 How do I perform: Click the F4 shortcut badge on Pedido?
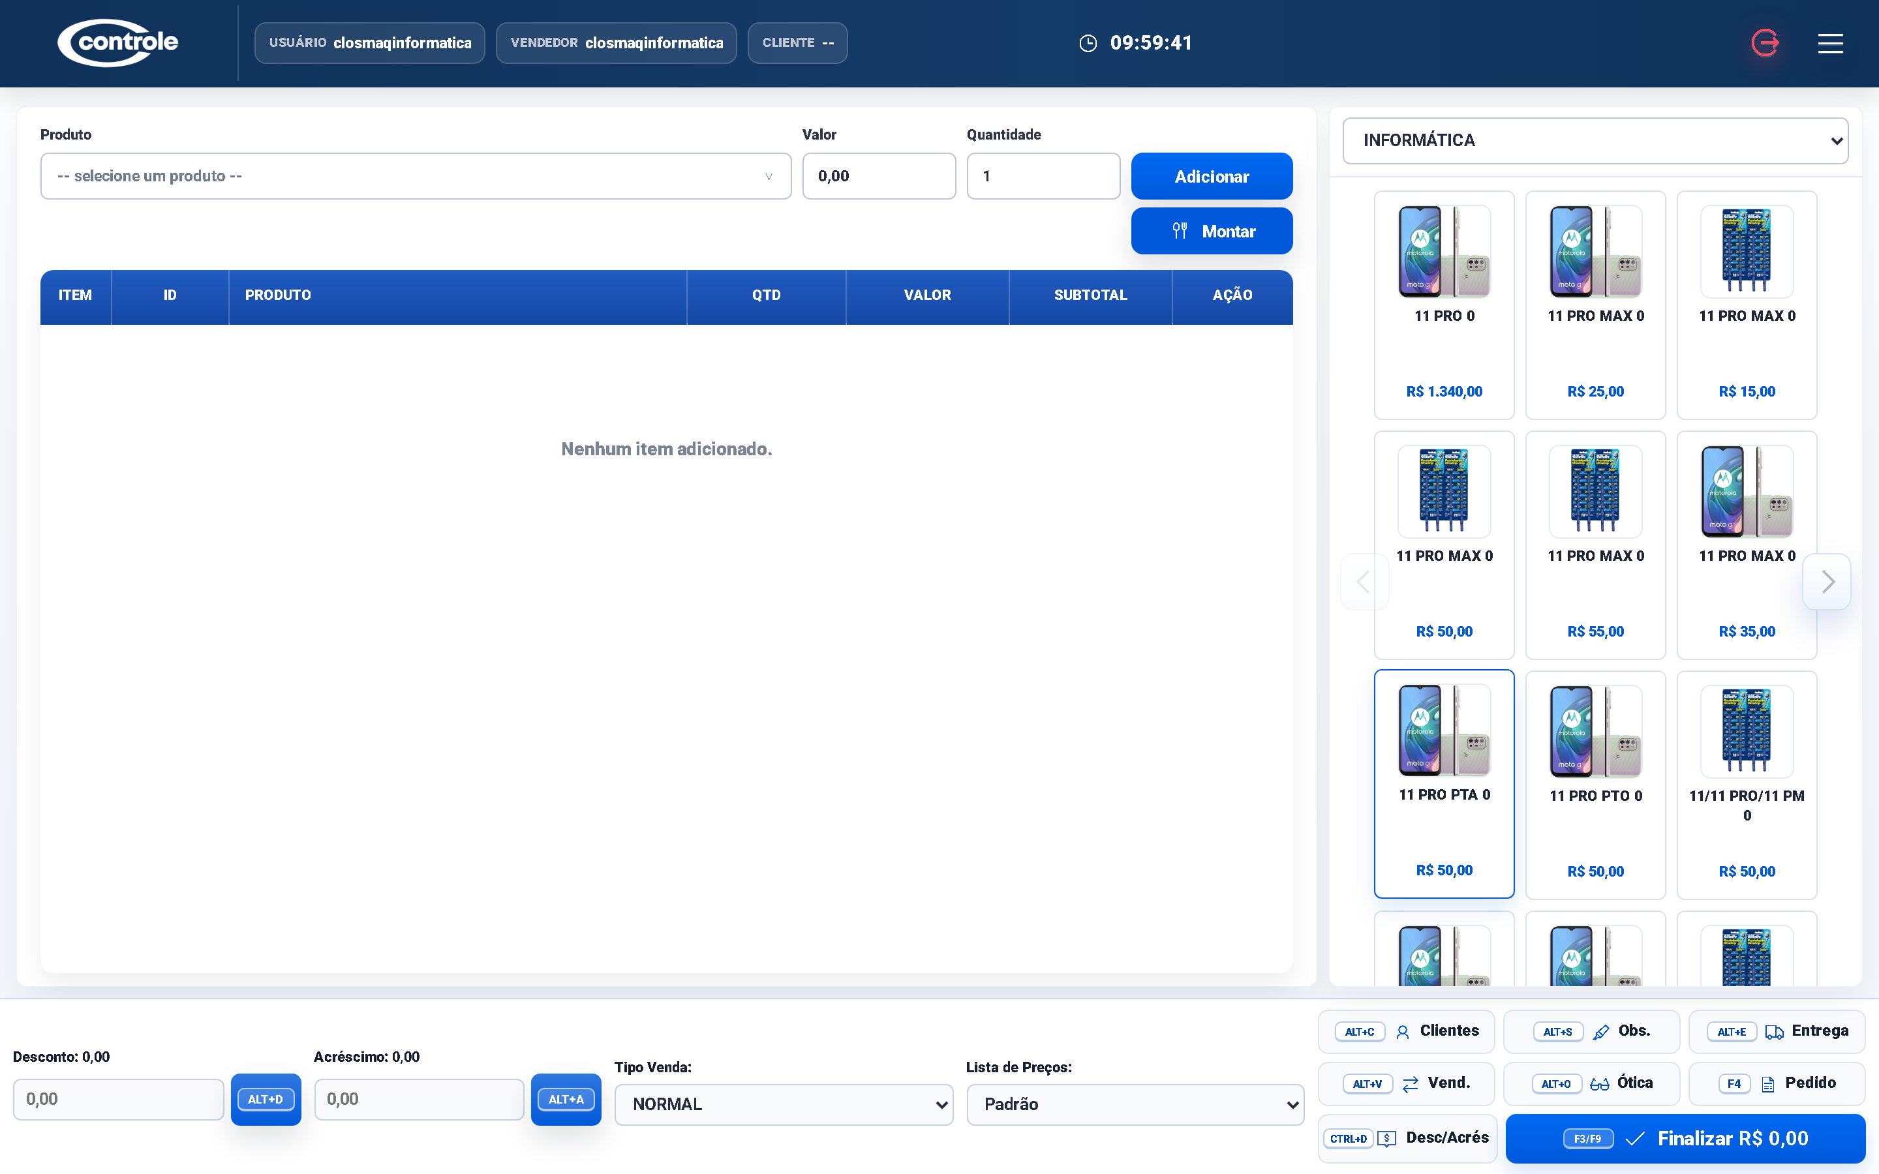point(1735,1084)
